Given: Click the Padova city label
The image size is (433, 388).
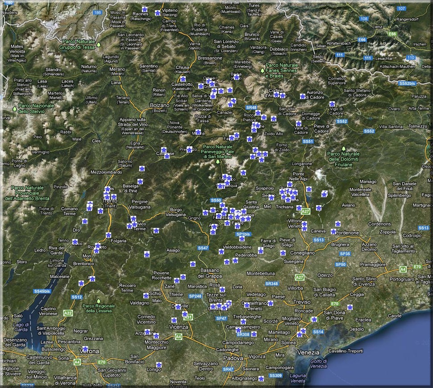Looking at the screenshot, I should 233,358.
